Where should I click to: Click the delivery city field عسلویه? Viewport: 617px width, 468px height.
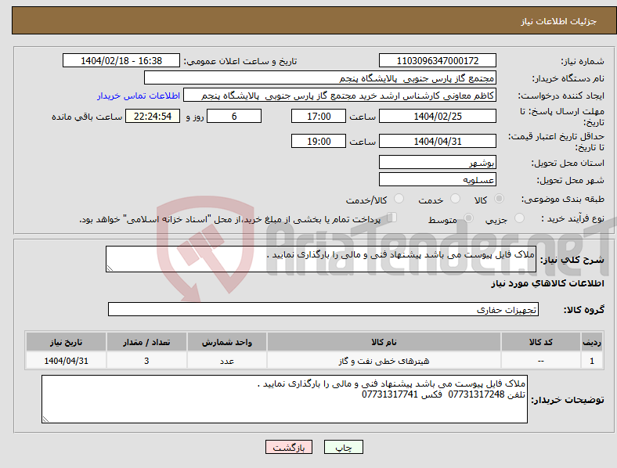pyautogui.click(x=437, y=179)
